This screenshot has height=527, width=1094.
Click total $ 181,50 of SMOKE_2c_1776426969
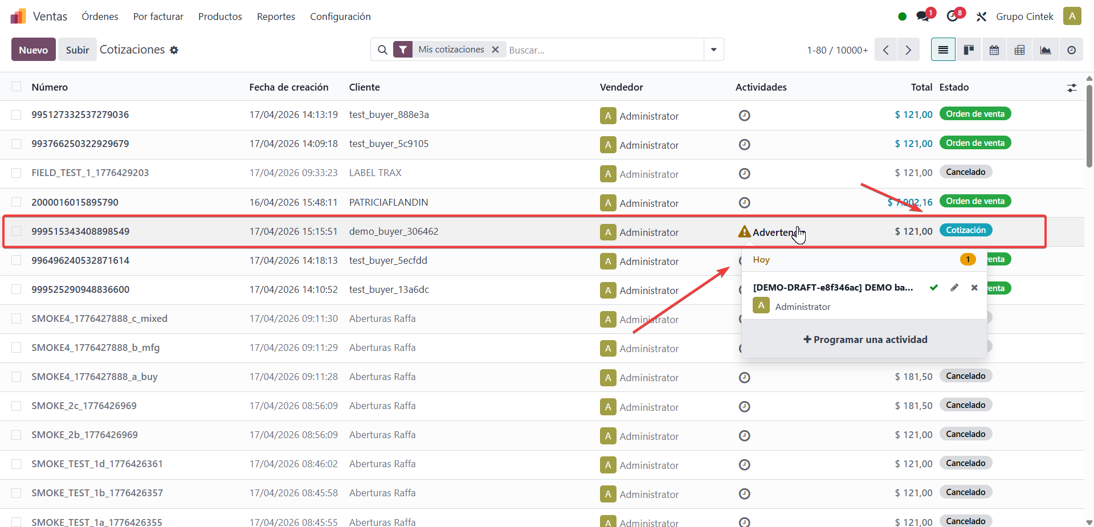pyautogui.click(x=913, y=406)
